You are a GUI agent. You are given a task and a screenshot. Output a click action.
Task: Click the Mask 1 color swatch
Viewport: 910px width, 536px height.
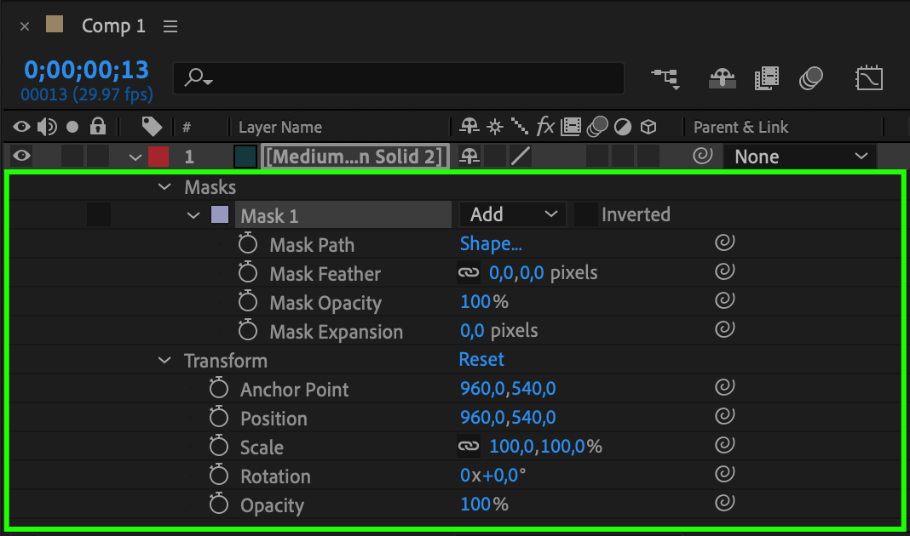220,215
